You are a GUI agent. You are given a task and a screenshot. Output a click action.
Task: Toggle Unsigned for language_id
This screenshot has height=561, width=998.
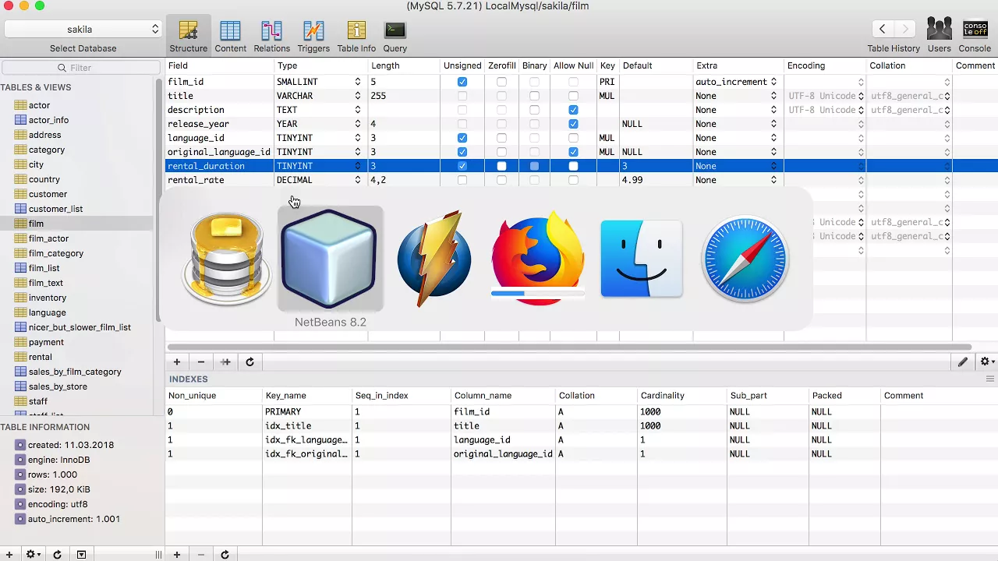(x=462, y=138)
